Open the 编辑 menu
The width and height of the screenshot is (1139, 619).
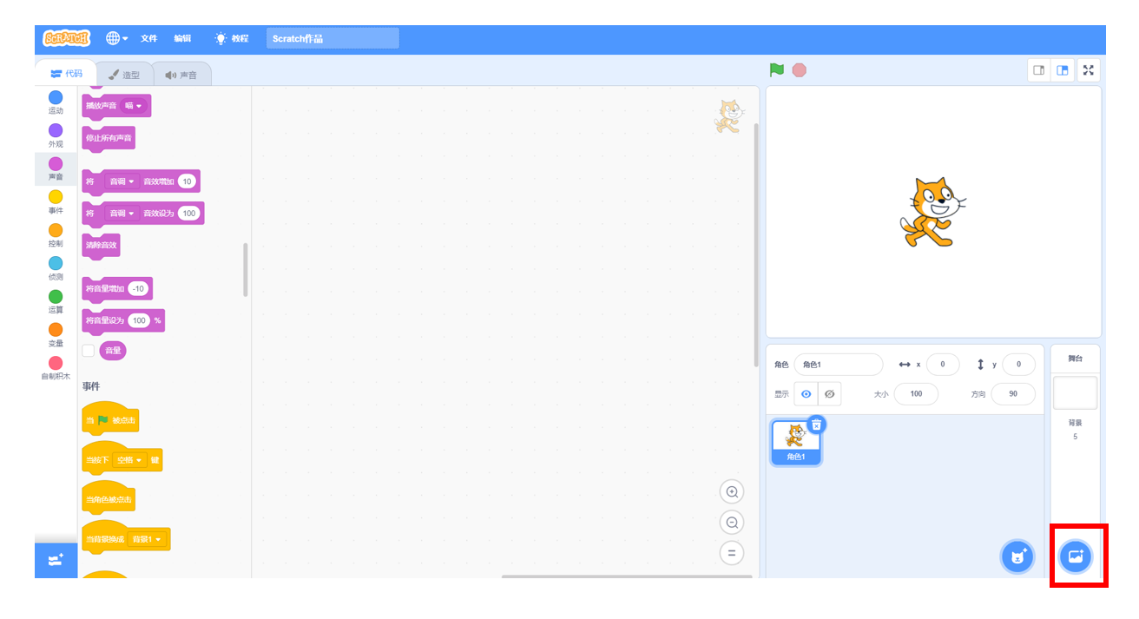pyautogui.click(x=182, y=38)
